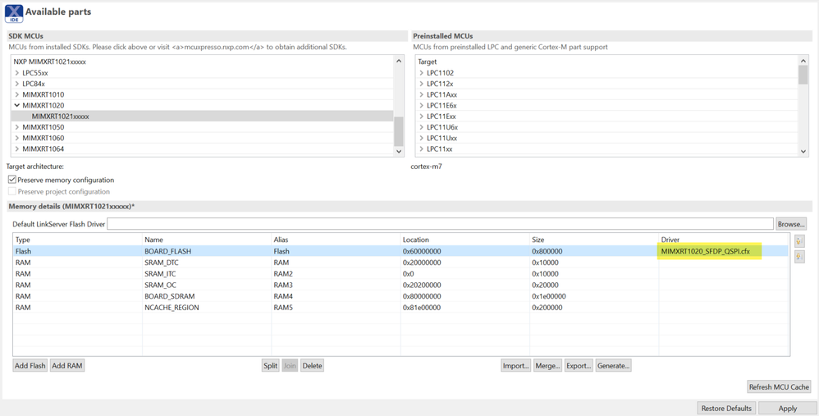Click the Size column header
This screenshot has width=819, height=416.
tap(594, 240)
